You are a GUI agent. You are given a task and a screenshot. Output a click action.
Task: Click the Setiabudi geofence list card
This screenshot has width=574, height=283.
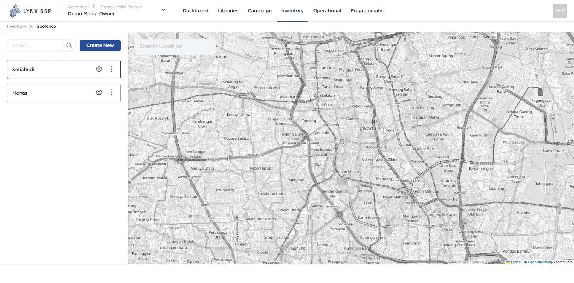pos(45,69)
